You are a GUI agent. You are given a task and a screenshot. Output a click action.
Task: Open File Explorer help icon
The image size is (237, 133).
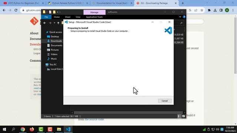click(184, 17)
